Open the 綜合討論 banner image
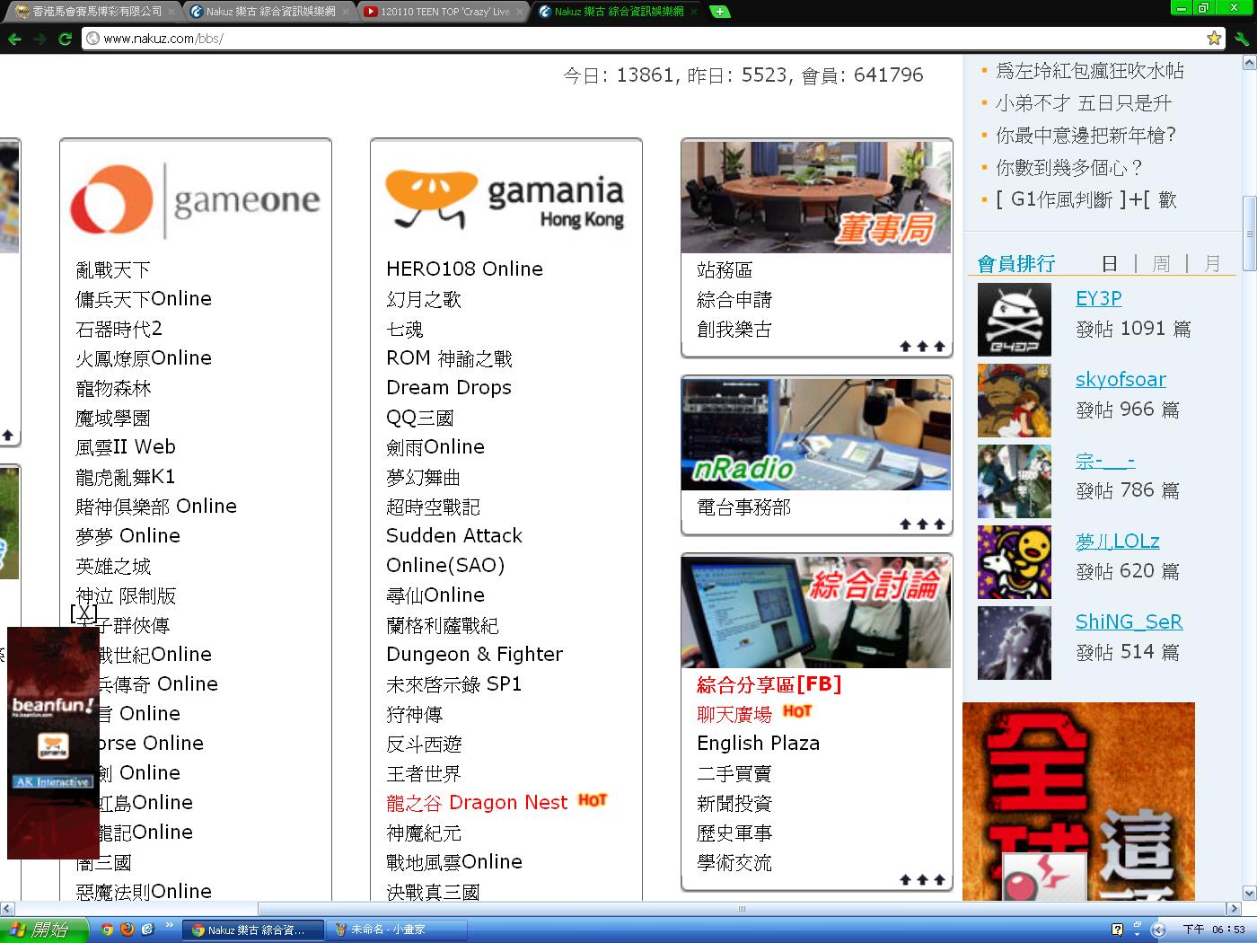The width and height of the screenshot is (1257, 943). pyautogui.click(x=816, y=612)
